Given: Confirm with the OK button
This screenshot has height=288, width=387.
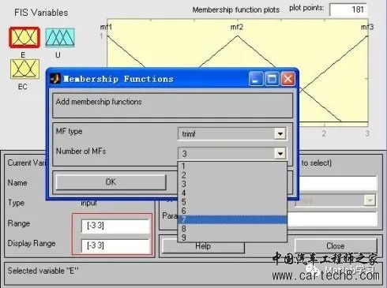Looking at the screenshot, I should coord(111,182).
